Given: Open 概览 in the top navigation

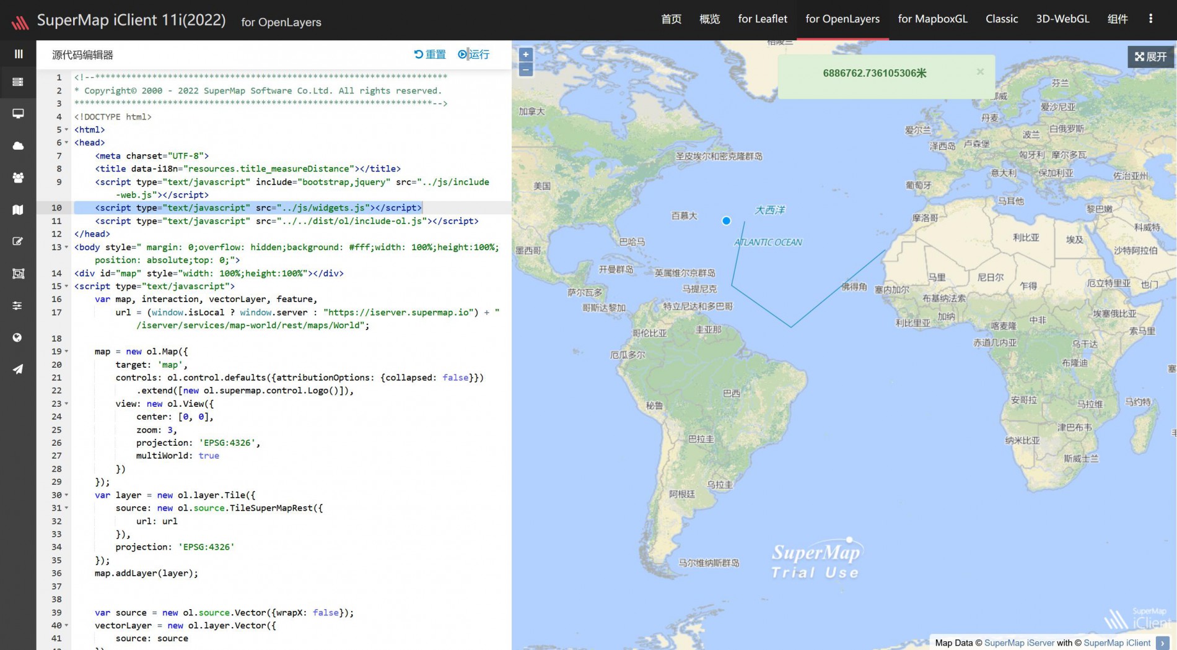Looking at the screenshot, I should click(709, 19).
